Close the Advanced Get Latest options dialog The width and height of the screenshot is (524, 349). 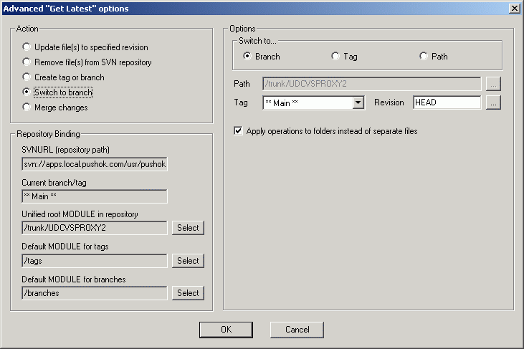pyautogui.click(x=514, y=9)
